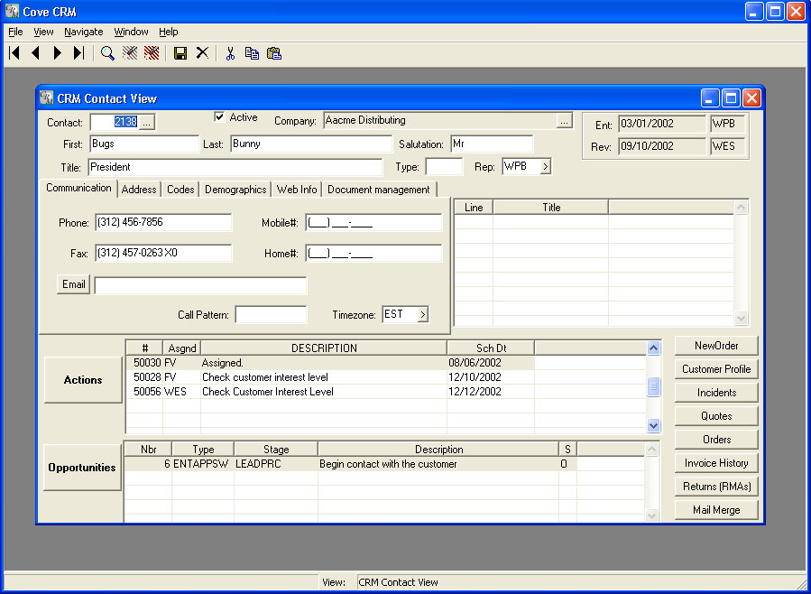Copy using the toolbar copy icon

coord(252,52)
